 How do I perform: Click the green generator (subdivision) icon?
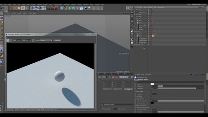[70, 8]
